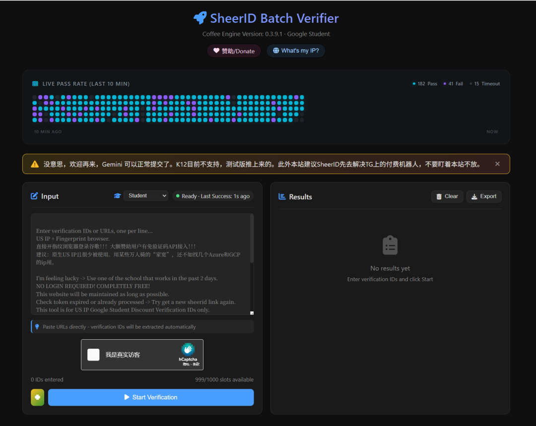The height and width of the screenshot is (426, 536).
Task: Click the Coffee Engine Version subtitle
Action: click(266, 34)
